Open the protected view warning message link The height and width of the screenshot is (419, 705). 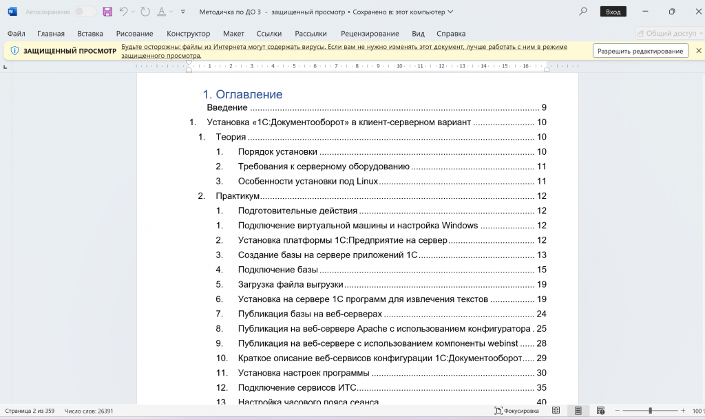click(x=344, y=51)
